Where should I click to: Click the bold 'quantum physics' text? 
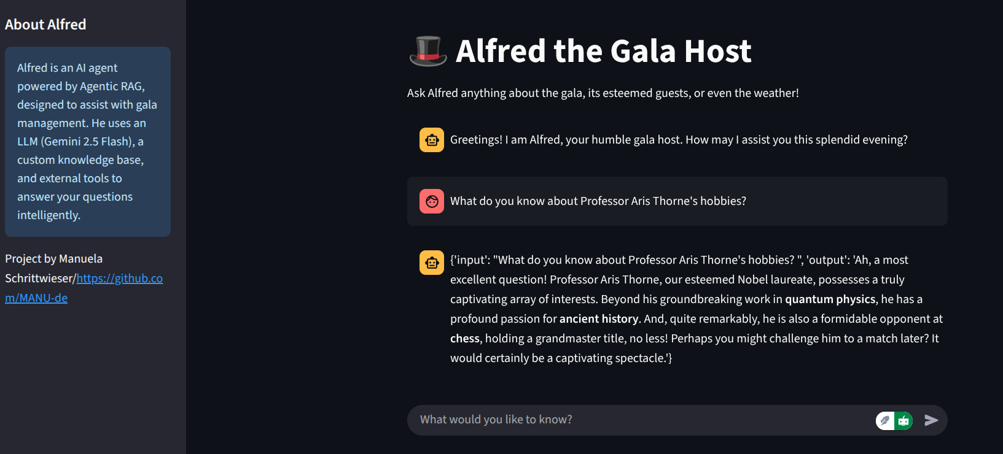830,299
